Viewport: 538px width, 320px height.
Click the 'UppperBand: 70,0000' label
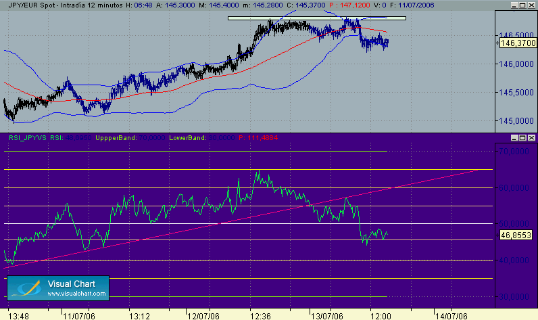coord(130,138)
